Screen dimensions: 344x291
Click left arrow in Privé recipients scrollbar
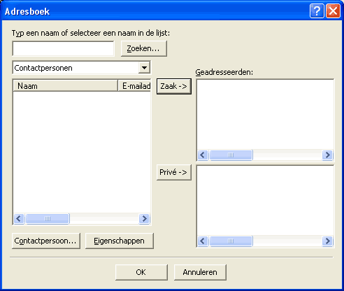point(203,241)
